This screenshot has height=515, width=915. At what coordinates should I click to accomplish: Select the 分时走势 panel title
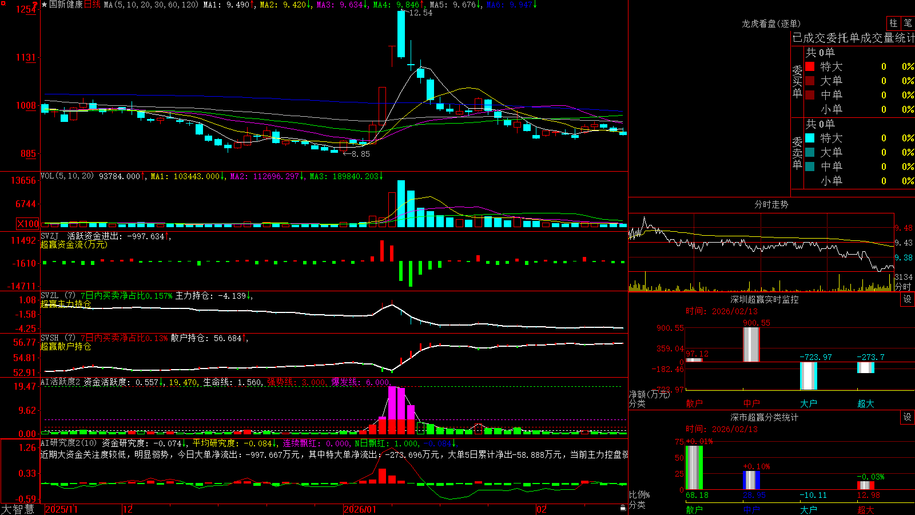pyautogui.click(x=771, y=204)
